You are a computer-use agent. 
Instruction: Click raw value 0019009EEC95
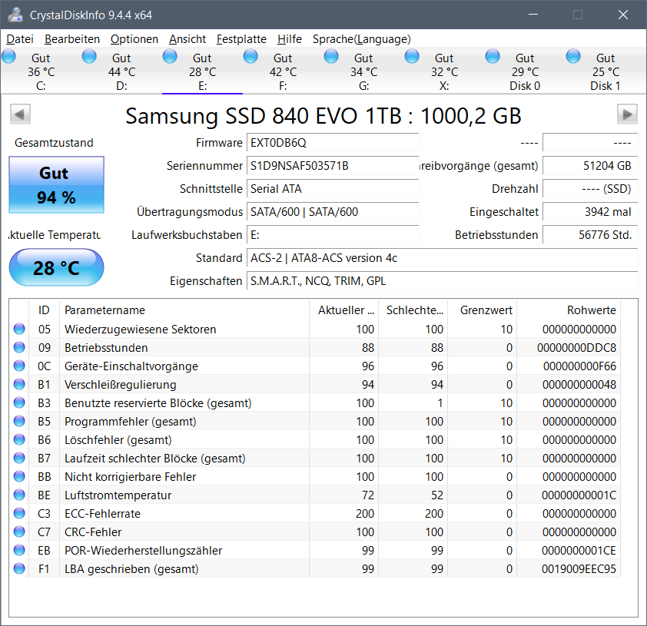(x=579, y=568)
